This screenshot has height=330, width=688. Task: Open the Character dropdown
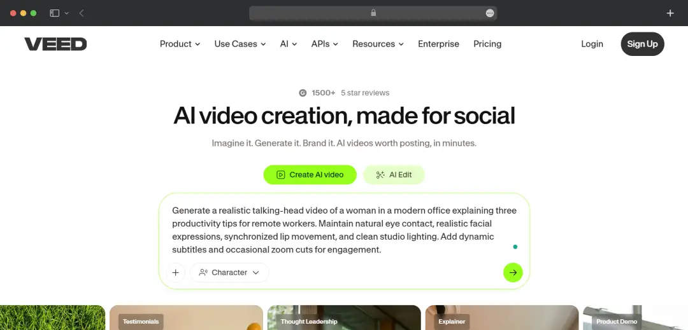[229, 272]
